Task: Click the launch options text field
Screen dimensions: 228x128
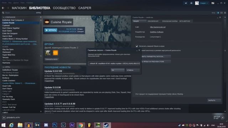Action: [114, 63]
